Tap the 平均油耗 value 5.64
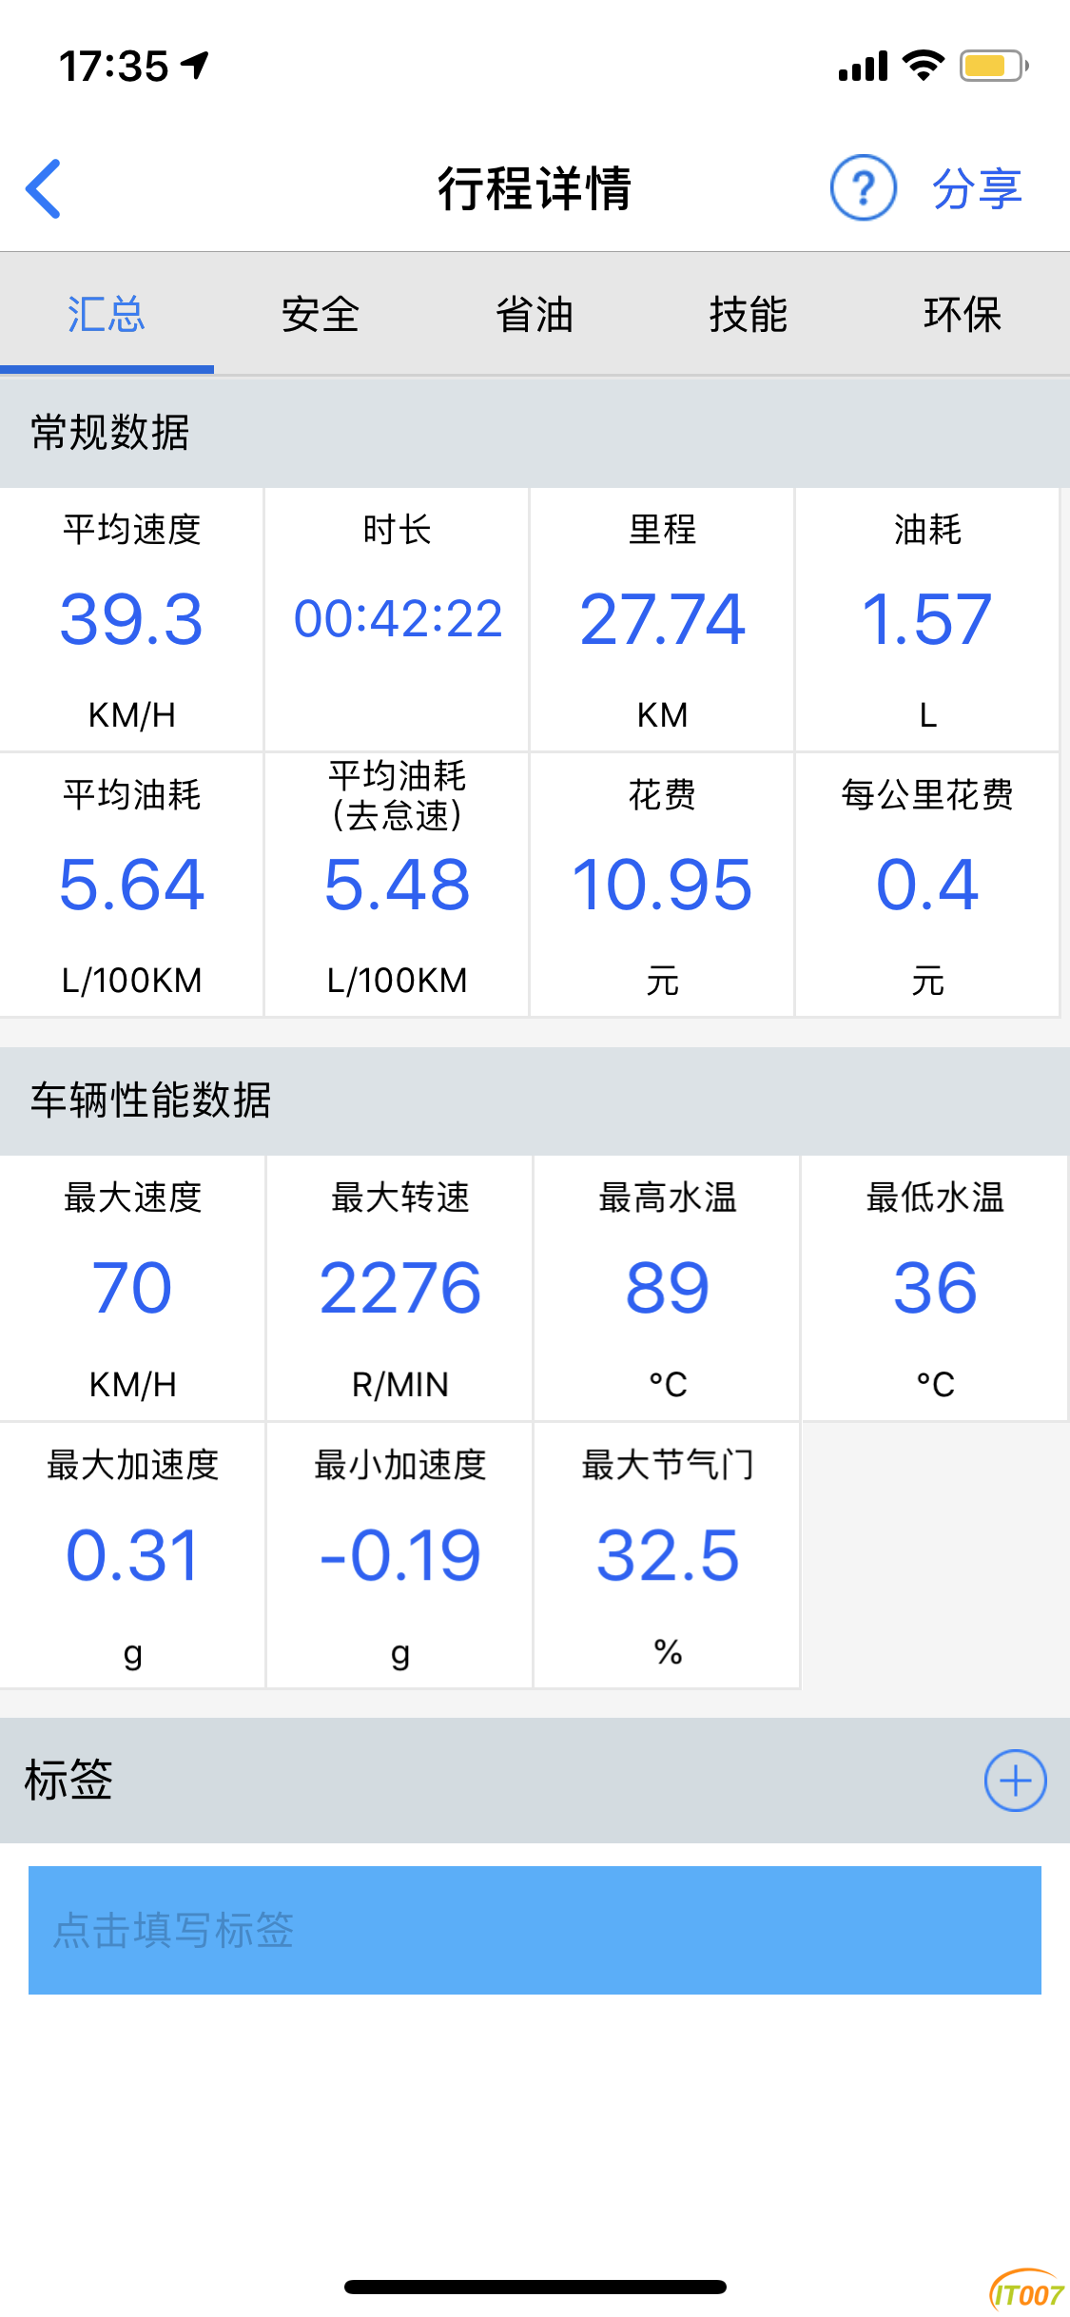 [x=131, y=885]
